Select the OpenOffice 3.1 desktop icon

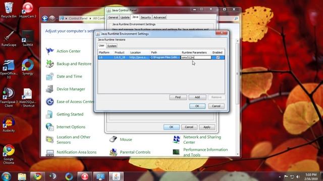tap(9, 69)
